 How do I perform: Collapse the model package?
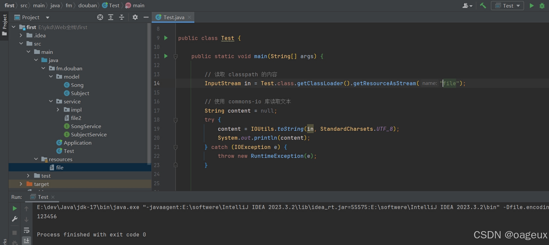coord(51,77)
